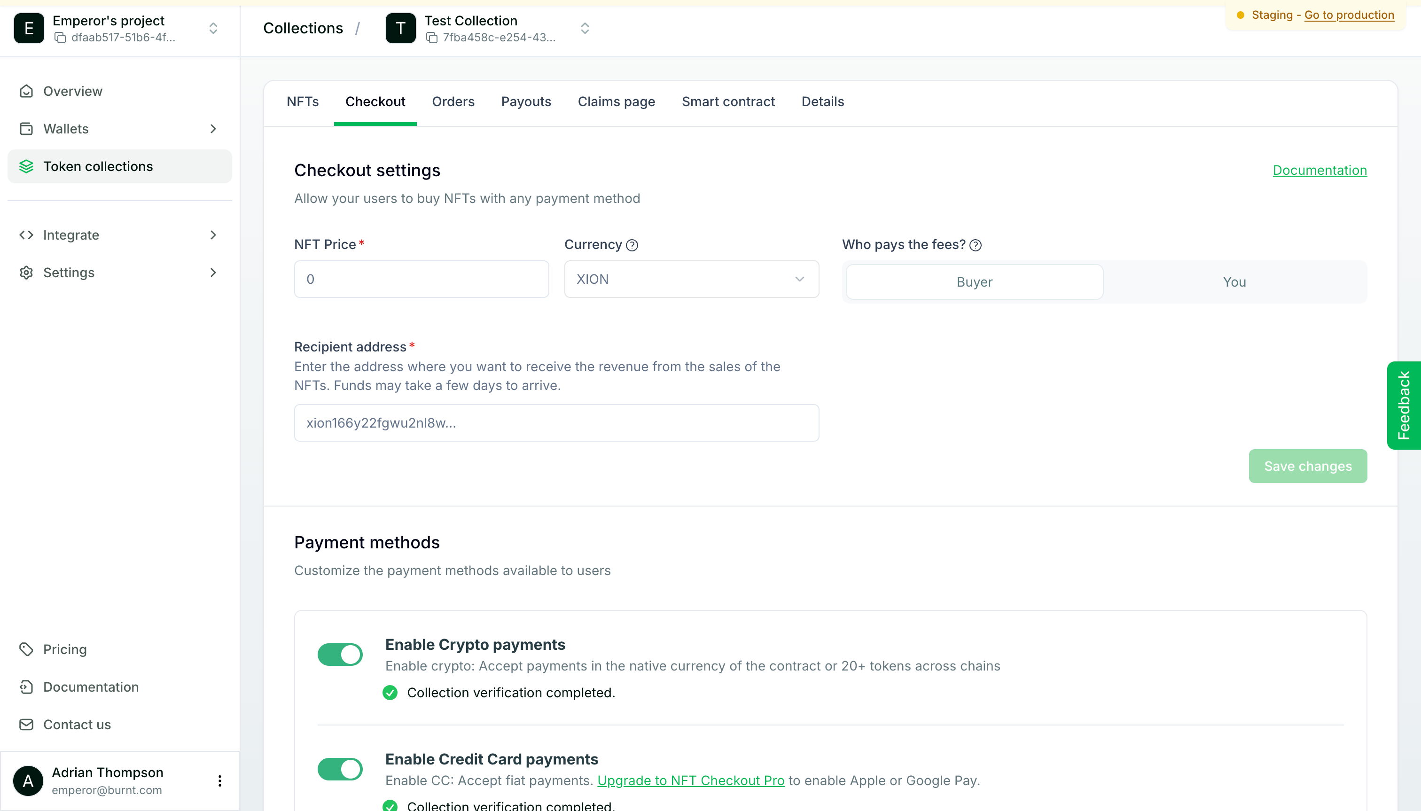Open the user menu three-dots icon
The image size is (1421, 811).
(220, 781)
